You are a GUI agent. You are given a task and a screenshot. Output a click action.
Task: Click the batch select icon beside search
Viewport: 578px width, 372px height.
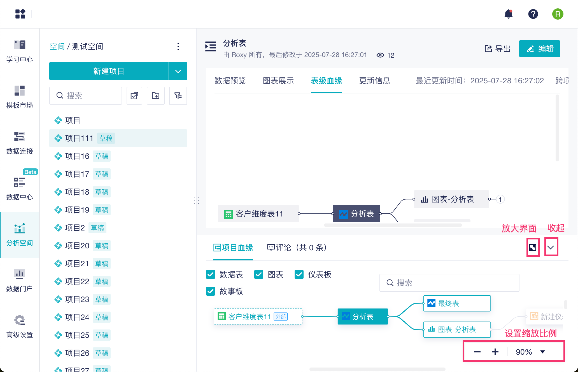[134, 96]
